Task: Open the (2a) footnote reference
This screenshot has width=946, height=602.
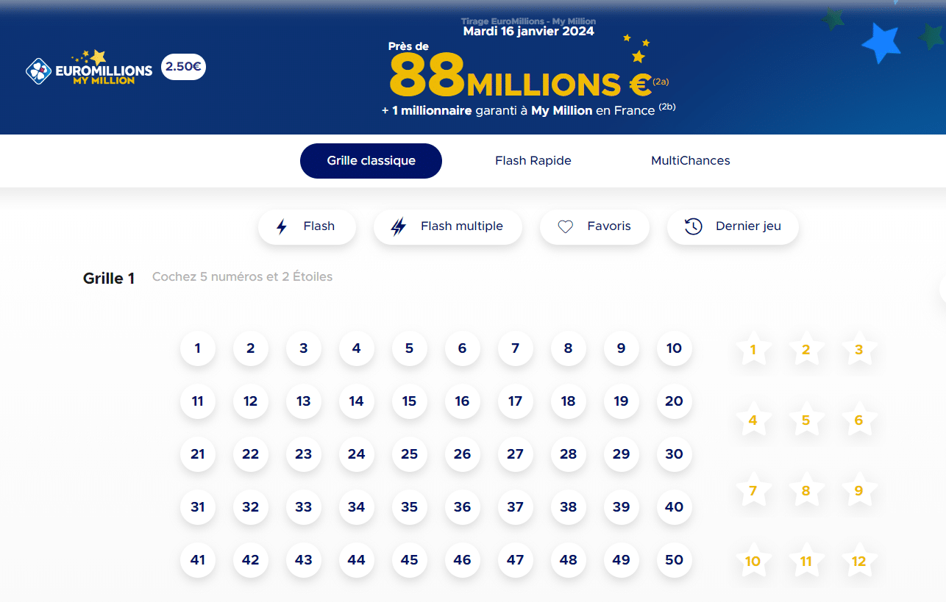Action: pyautogui.click(x=659, y=82)
